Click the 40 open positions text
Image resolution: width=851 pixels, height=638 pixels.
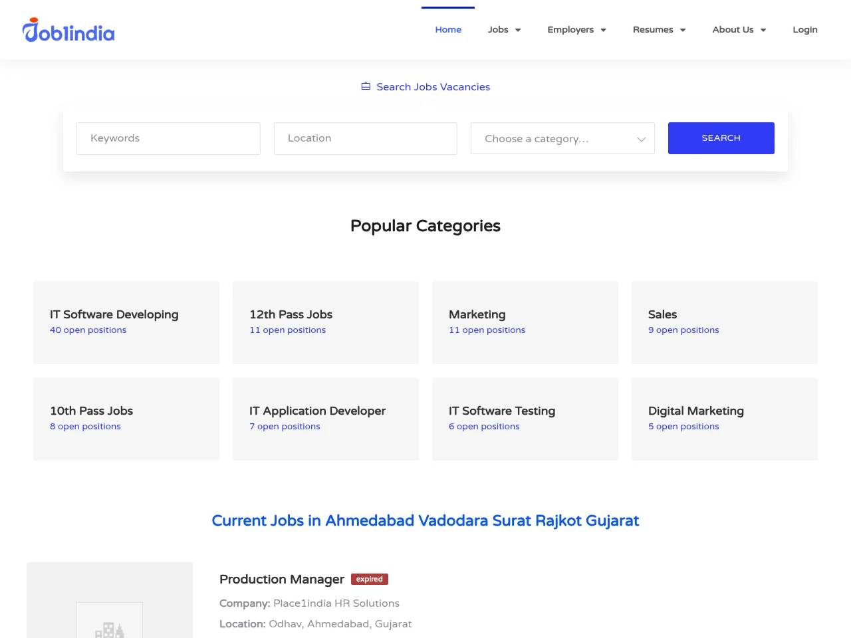(x=88, y=330)
